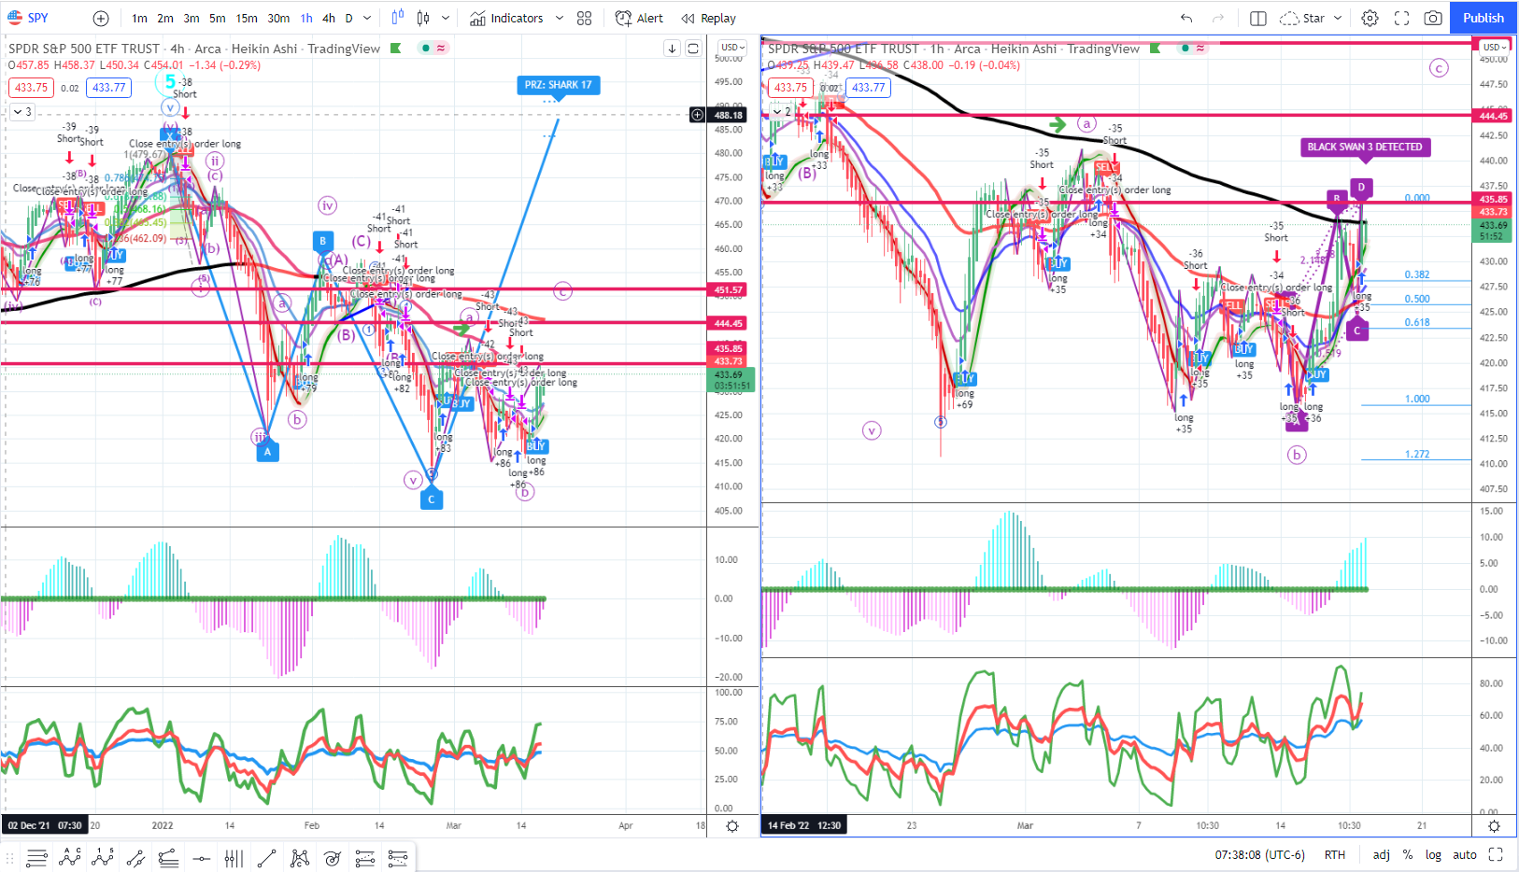Viewport: 1519px width, 872px height.
Task: Toggle RTH session mode
Action: tap(1335, 854)
